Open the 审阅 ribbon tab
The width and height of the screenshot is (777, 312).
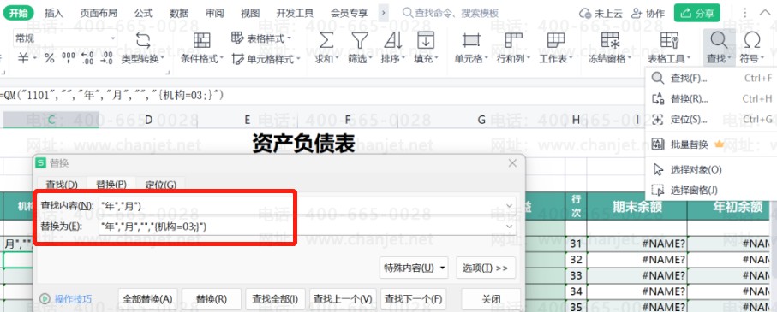point(214,13)
